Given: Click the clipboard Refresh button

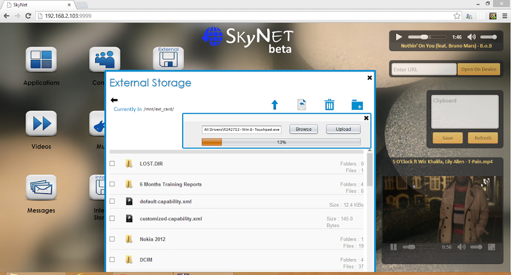Looking at the screenshot, I should pos(483,138).
